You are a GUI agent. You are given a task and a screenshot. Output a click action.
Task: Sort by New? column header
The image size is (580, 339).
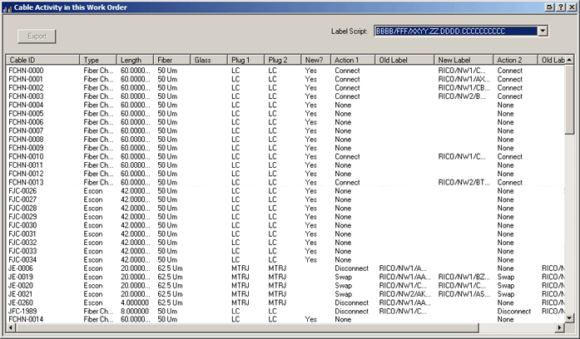coord(316,60)
